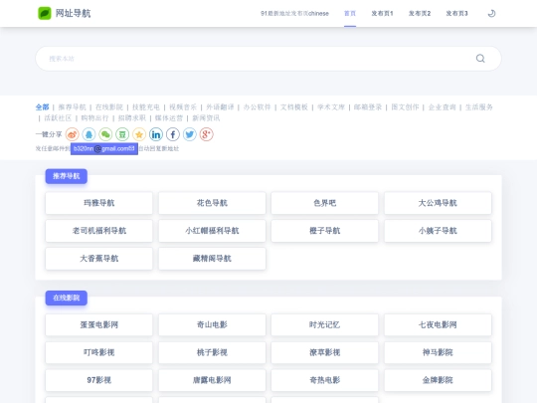Click the search magnifier icon

[480, 59]
